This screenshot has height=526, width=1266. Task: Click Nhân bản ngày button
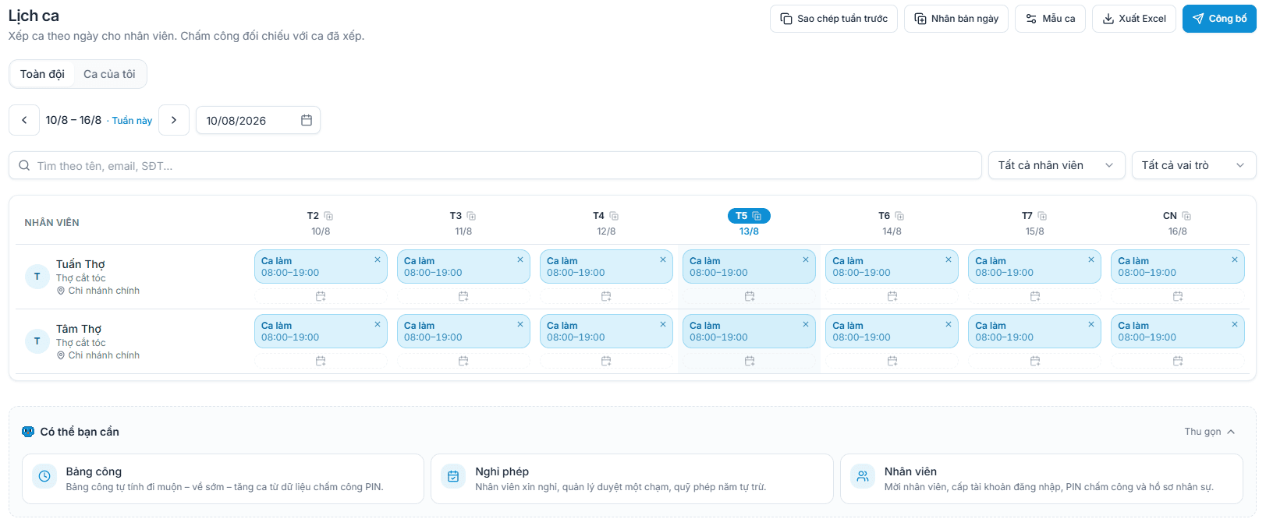pos(956,19)
